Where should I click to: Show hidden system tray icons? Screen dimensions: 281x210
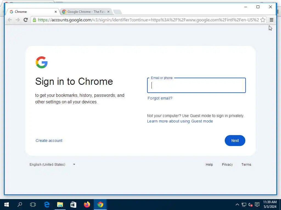pos(237,205)
